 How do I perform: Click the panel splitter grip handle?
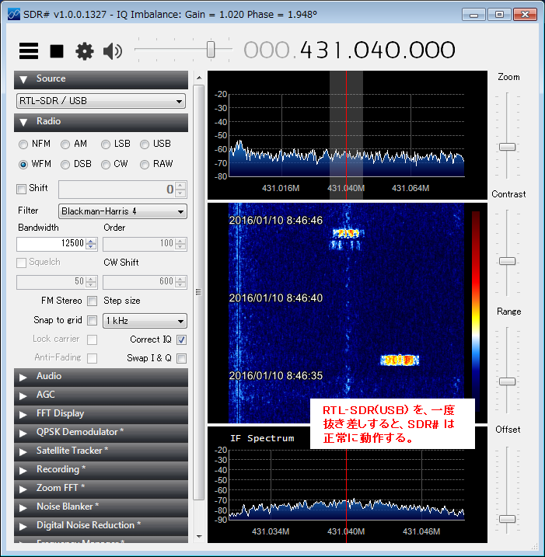[x=198, y=292]
